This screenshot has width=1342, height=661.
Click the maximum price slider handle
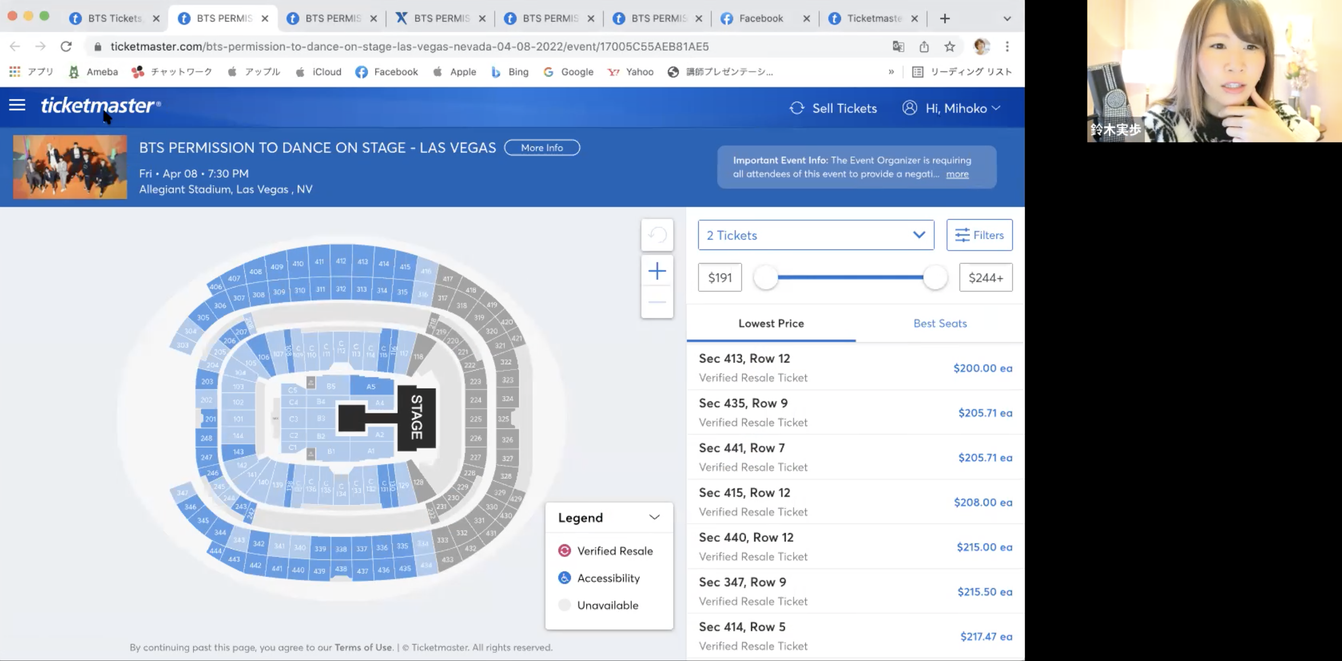pyautogui.click(x=935, y=277)
